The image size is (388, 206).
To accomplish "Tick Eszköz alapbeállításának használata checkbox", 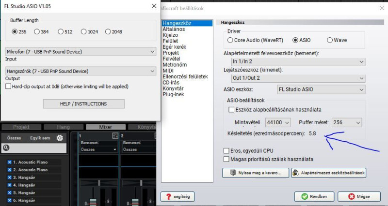I will click(231, 110).
